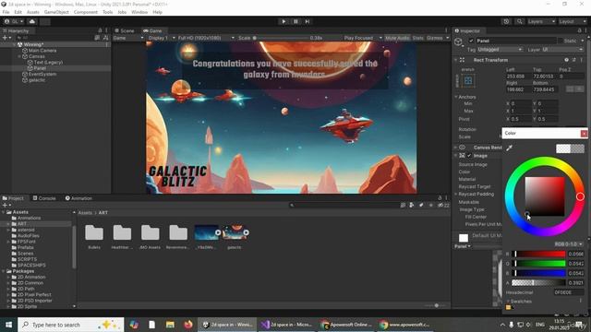Select Text (Legacy) in Hierarchy
Image resolution: width=591 pixels, height=332 pixels.
click(x=48, y=62)
